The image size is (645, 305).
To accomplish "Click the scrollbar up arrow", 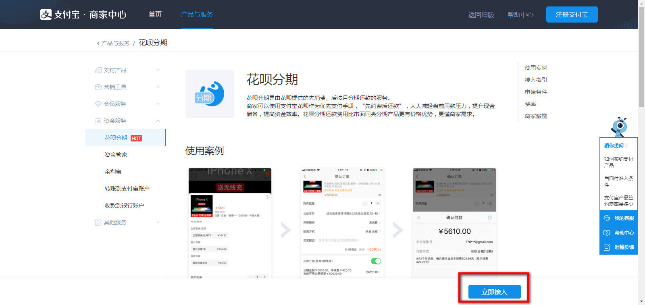I will pyautogui.click(x=641, y=3).
